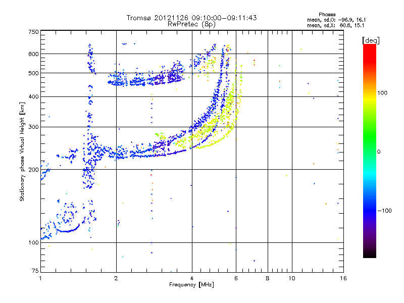Click the 'Stationary phase Virtual Height [km]' axis label
Screen dimensions: 404x303
22,152
